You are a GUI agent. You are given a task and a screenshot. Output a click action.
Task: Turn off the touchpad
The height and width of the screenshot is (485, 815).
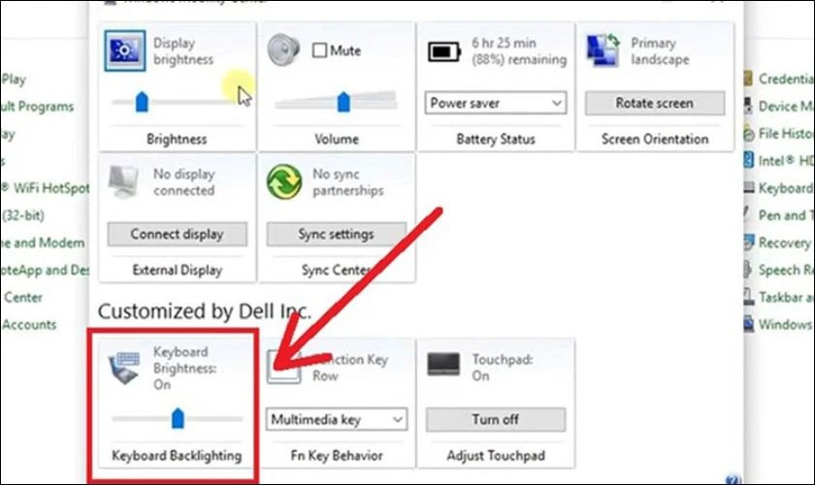(495, 419)
